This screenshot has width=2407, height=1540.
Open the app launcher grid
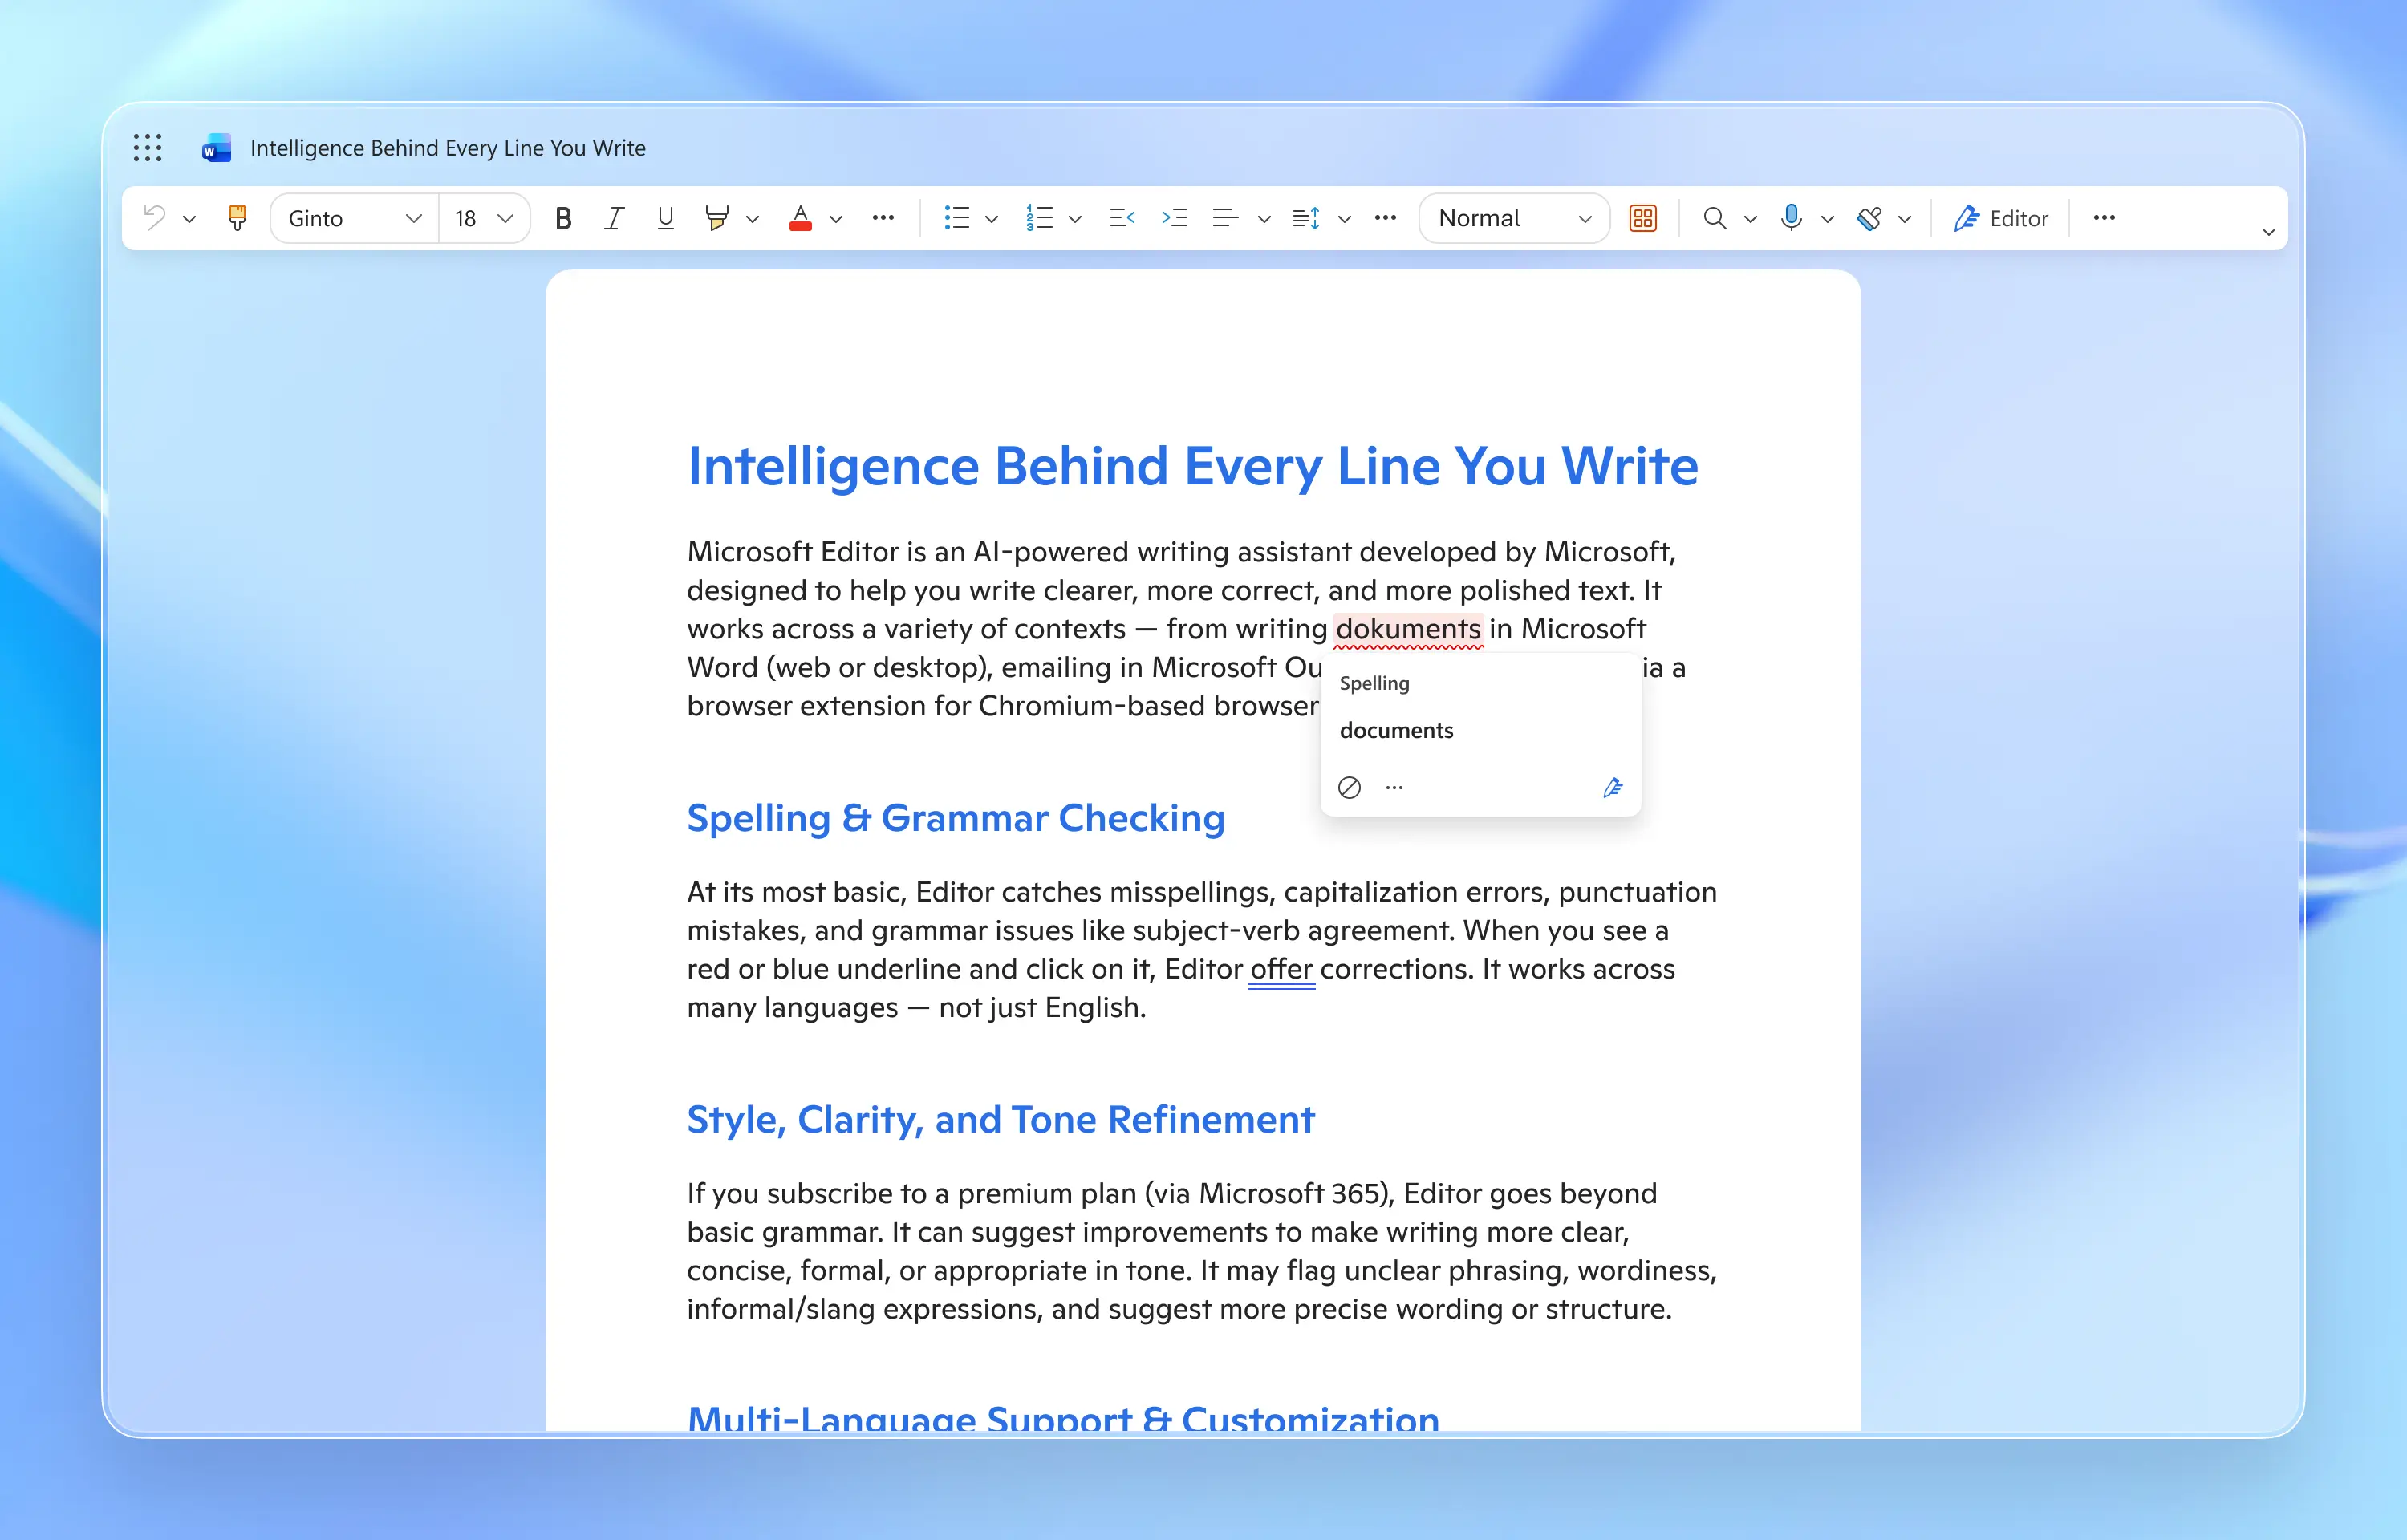point(147,148)
